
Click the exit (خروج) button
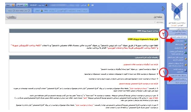tap(10, 5)
